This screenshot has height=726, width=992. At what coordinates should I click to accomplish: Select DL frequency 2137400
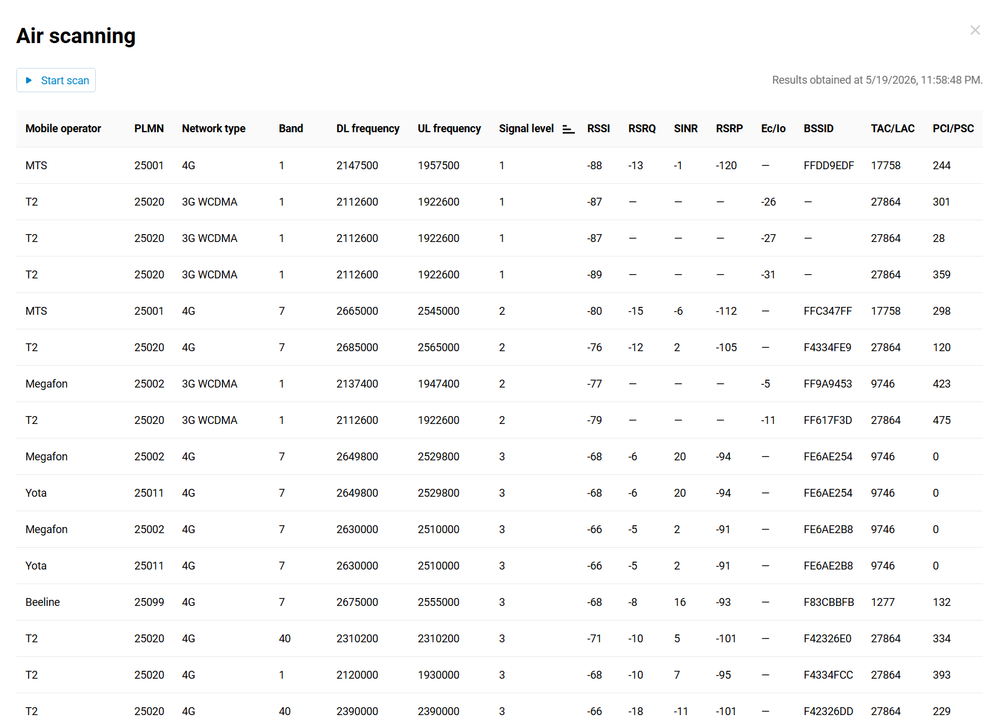tap(357, 384)
